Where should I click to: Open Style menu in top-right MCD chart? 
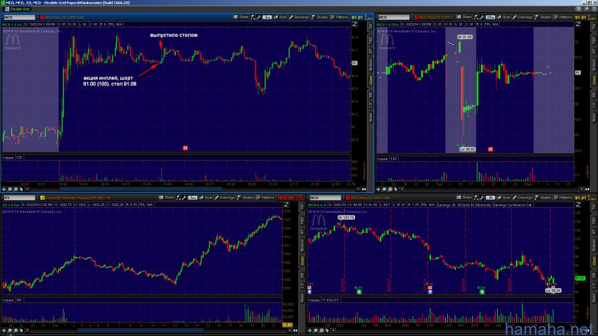click(504, 17)
